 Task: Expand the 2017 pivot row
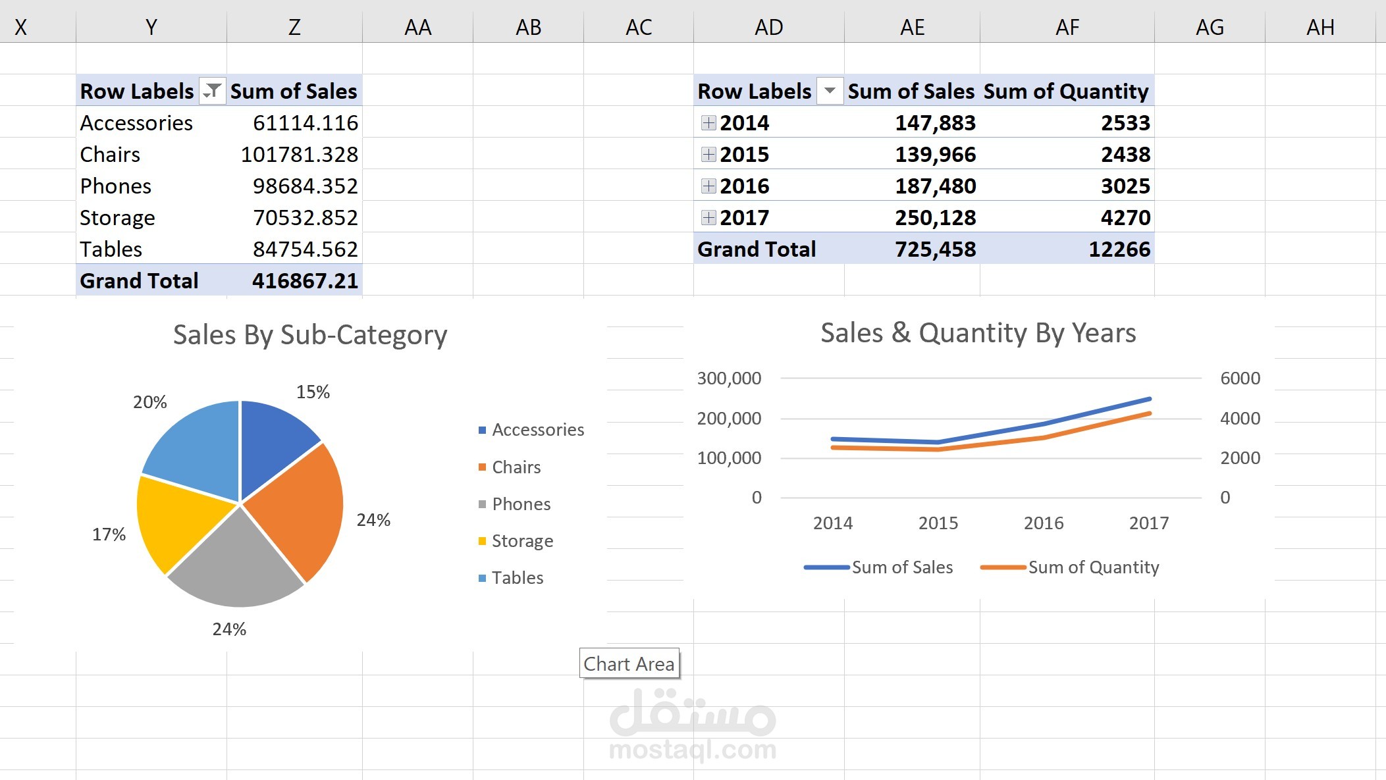tap(708, 218)
